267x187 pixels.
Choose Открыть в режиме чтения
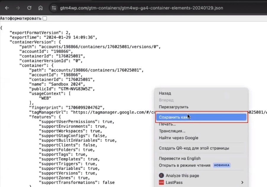[185, 165]
